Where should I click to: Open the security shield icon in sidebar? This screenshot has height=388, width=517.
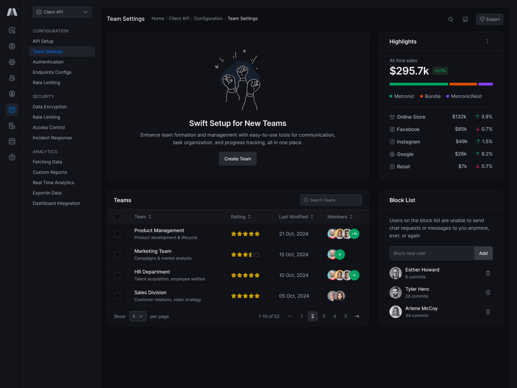click(x=12, y=94)
